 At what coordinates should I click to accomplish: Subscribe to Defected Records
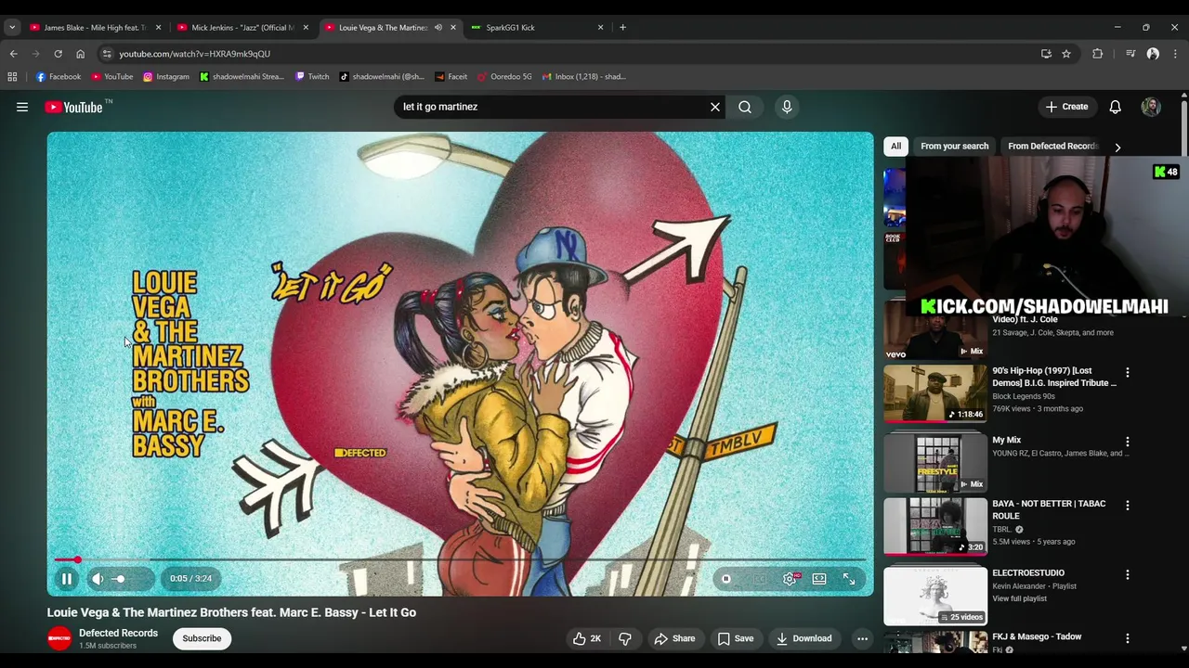pos(202,638)
